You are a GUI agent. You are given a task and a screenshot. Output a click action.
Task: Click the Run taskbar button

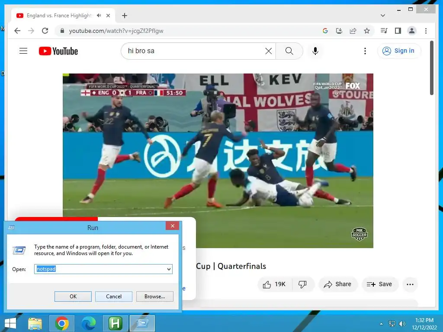tap(142, 323)
